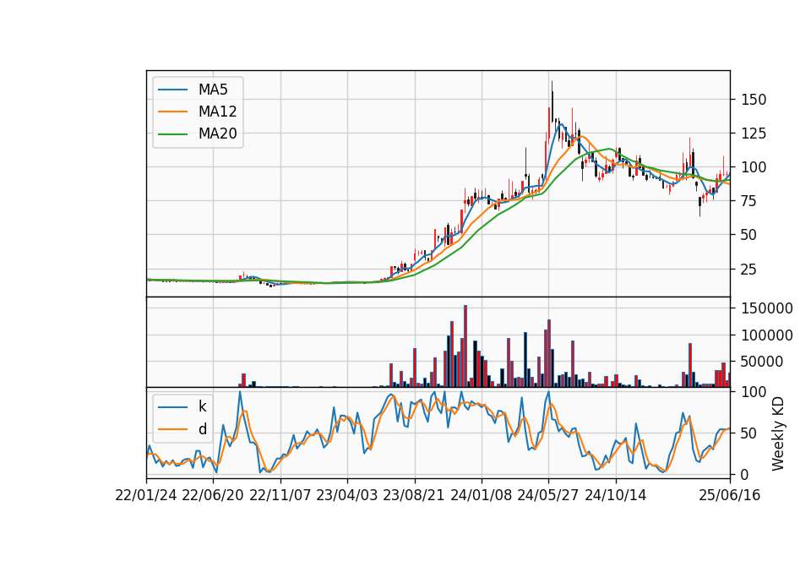Click the 23/04/03 date tick label
The width and height of the screenshot is (811, 583).
point(347,496)
